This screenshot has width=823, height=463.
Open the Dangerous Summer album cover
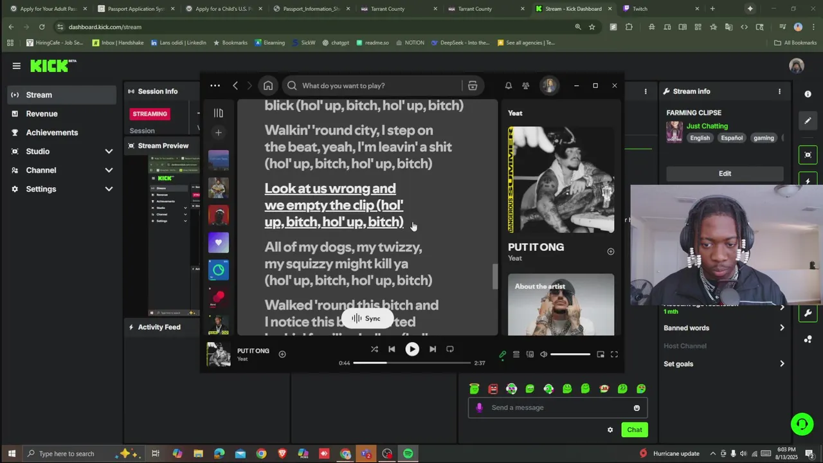[561, 179]
